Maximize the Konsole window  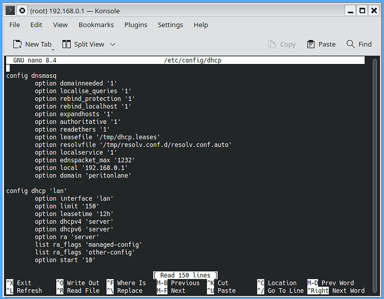point(362,10)
